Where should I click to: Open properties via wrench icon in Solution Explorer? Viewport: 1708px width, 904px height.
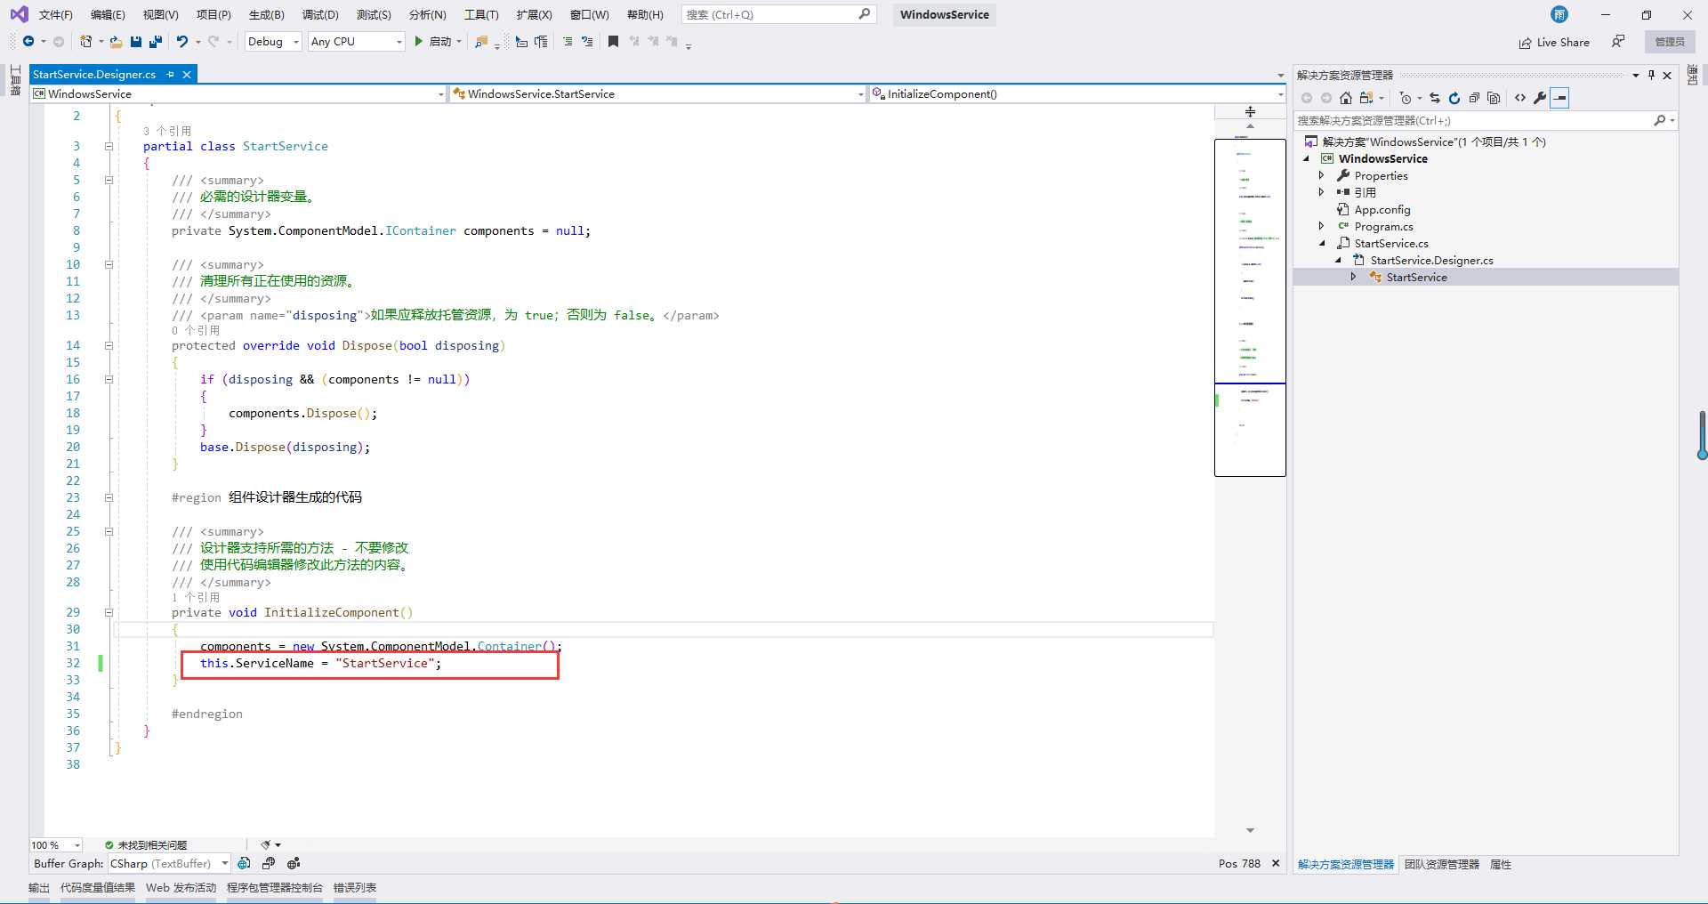coord(1540,98)
